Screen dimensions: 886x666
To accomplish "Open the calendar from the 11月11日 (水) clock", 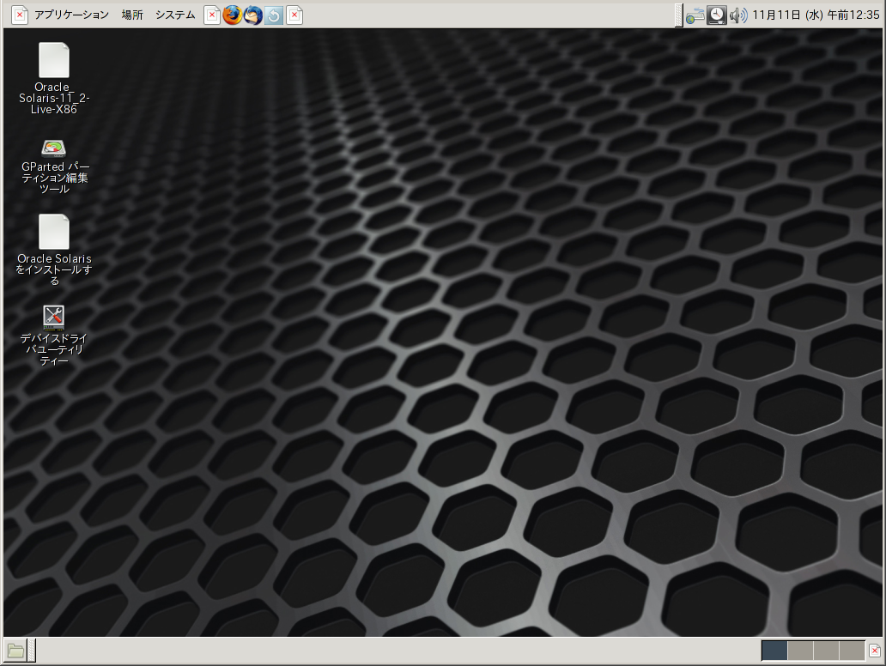I will [816, 15].
